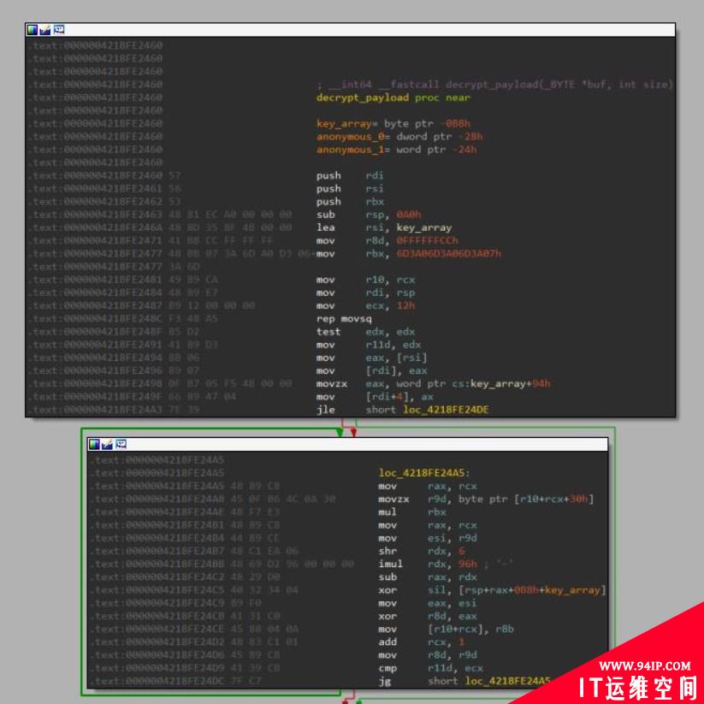Follow the jle target loc_4218FE24DE
Screen dimensions: 704x704
coord(446,410)
